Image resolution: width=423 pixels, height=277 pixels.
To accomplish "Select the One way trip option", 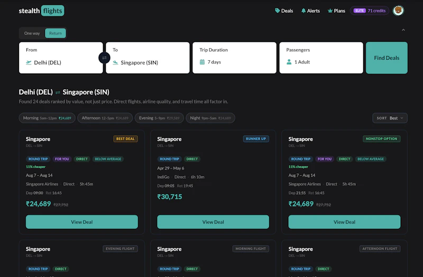I will point(32,33).
